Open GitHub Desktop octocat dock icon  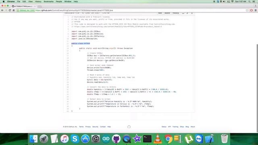tap(117, 139)
